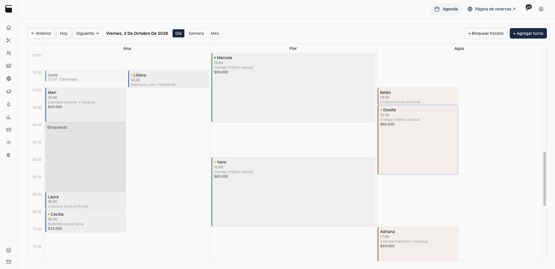Screen dimensions: 555x269
Task: Open Cami's cancelled 12:30 appointment
Action: [x=86, y=76]
